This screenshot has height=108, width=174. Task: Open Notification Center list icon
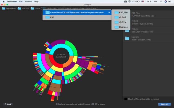[x=170, y=1]
